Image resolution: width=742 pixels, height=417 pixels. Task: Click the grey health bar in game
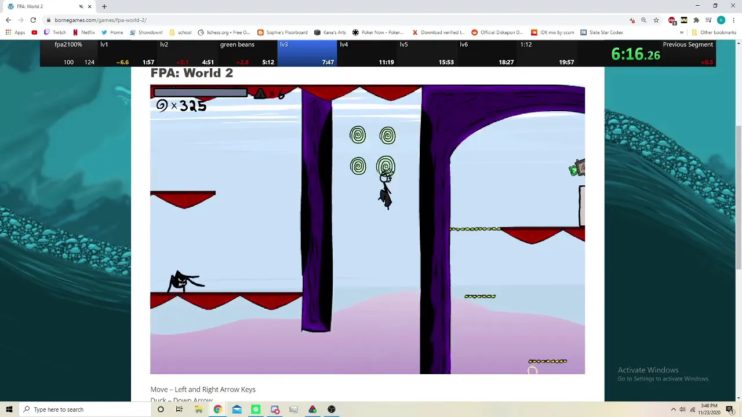click(x=201, y=92)
